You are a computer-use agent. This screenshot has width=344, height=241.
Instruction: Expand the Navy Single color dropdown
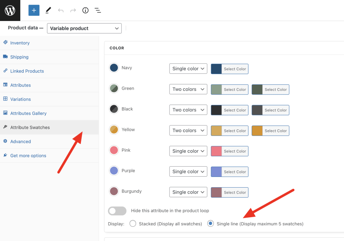pos(188,69)
